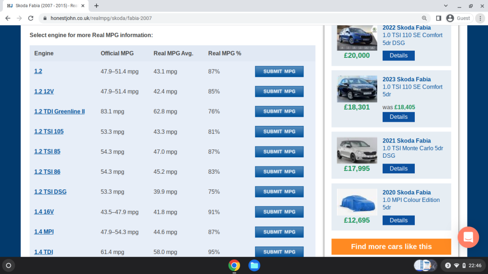The width and height of the screenshot is (488, 274).
Task: Click the zoom magnifier icon in address bar
Action: (x=424, y=18)
